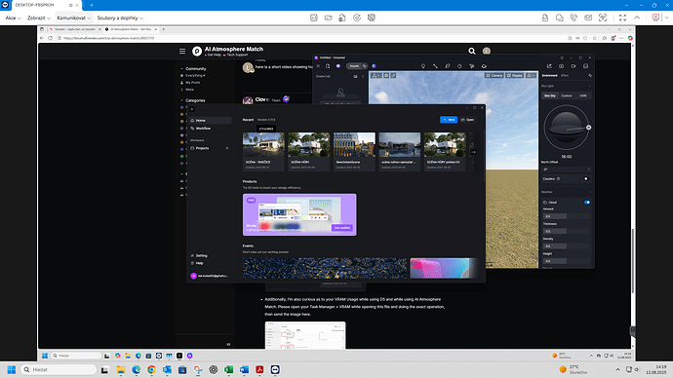
Task: Expand the Zobrazit menu dropdown
Action: (x=39, y=18)
